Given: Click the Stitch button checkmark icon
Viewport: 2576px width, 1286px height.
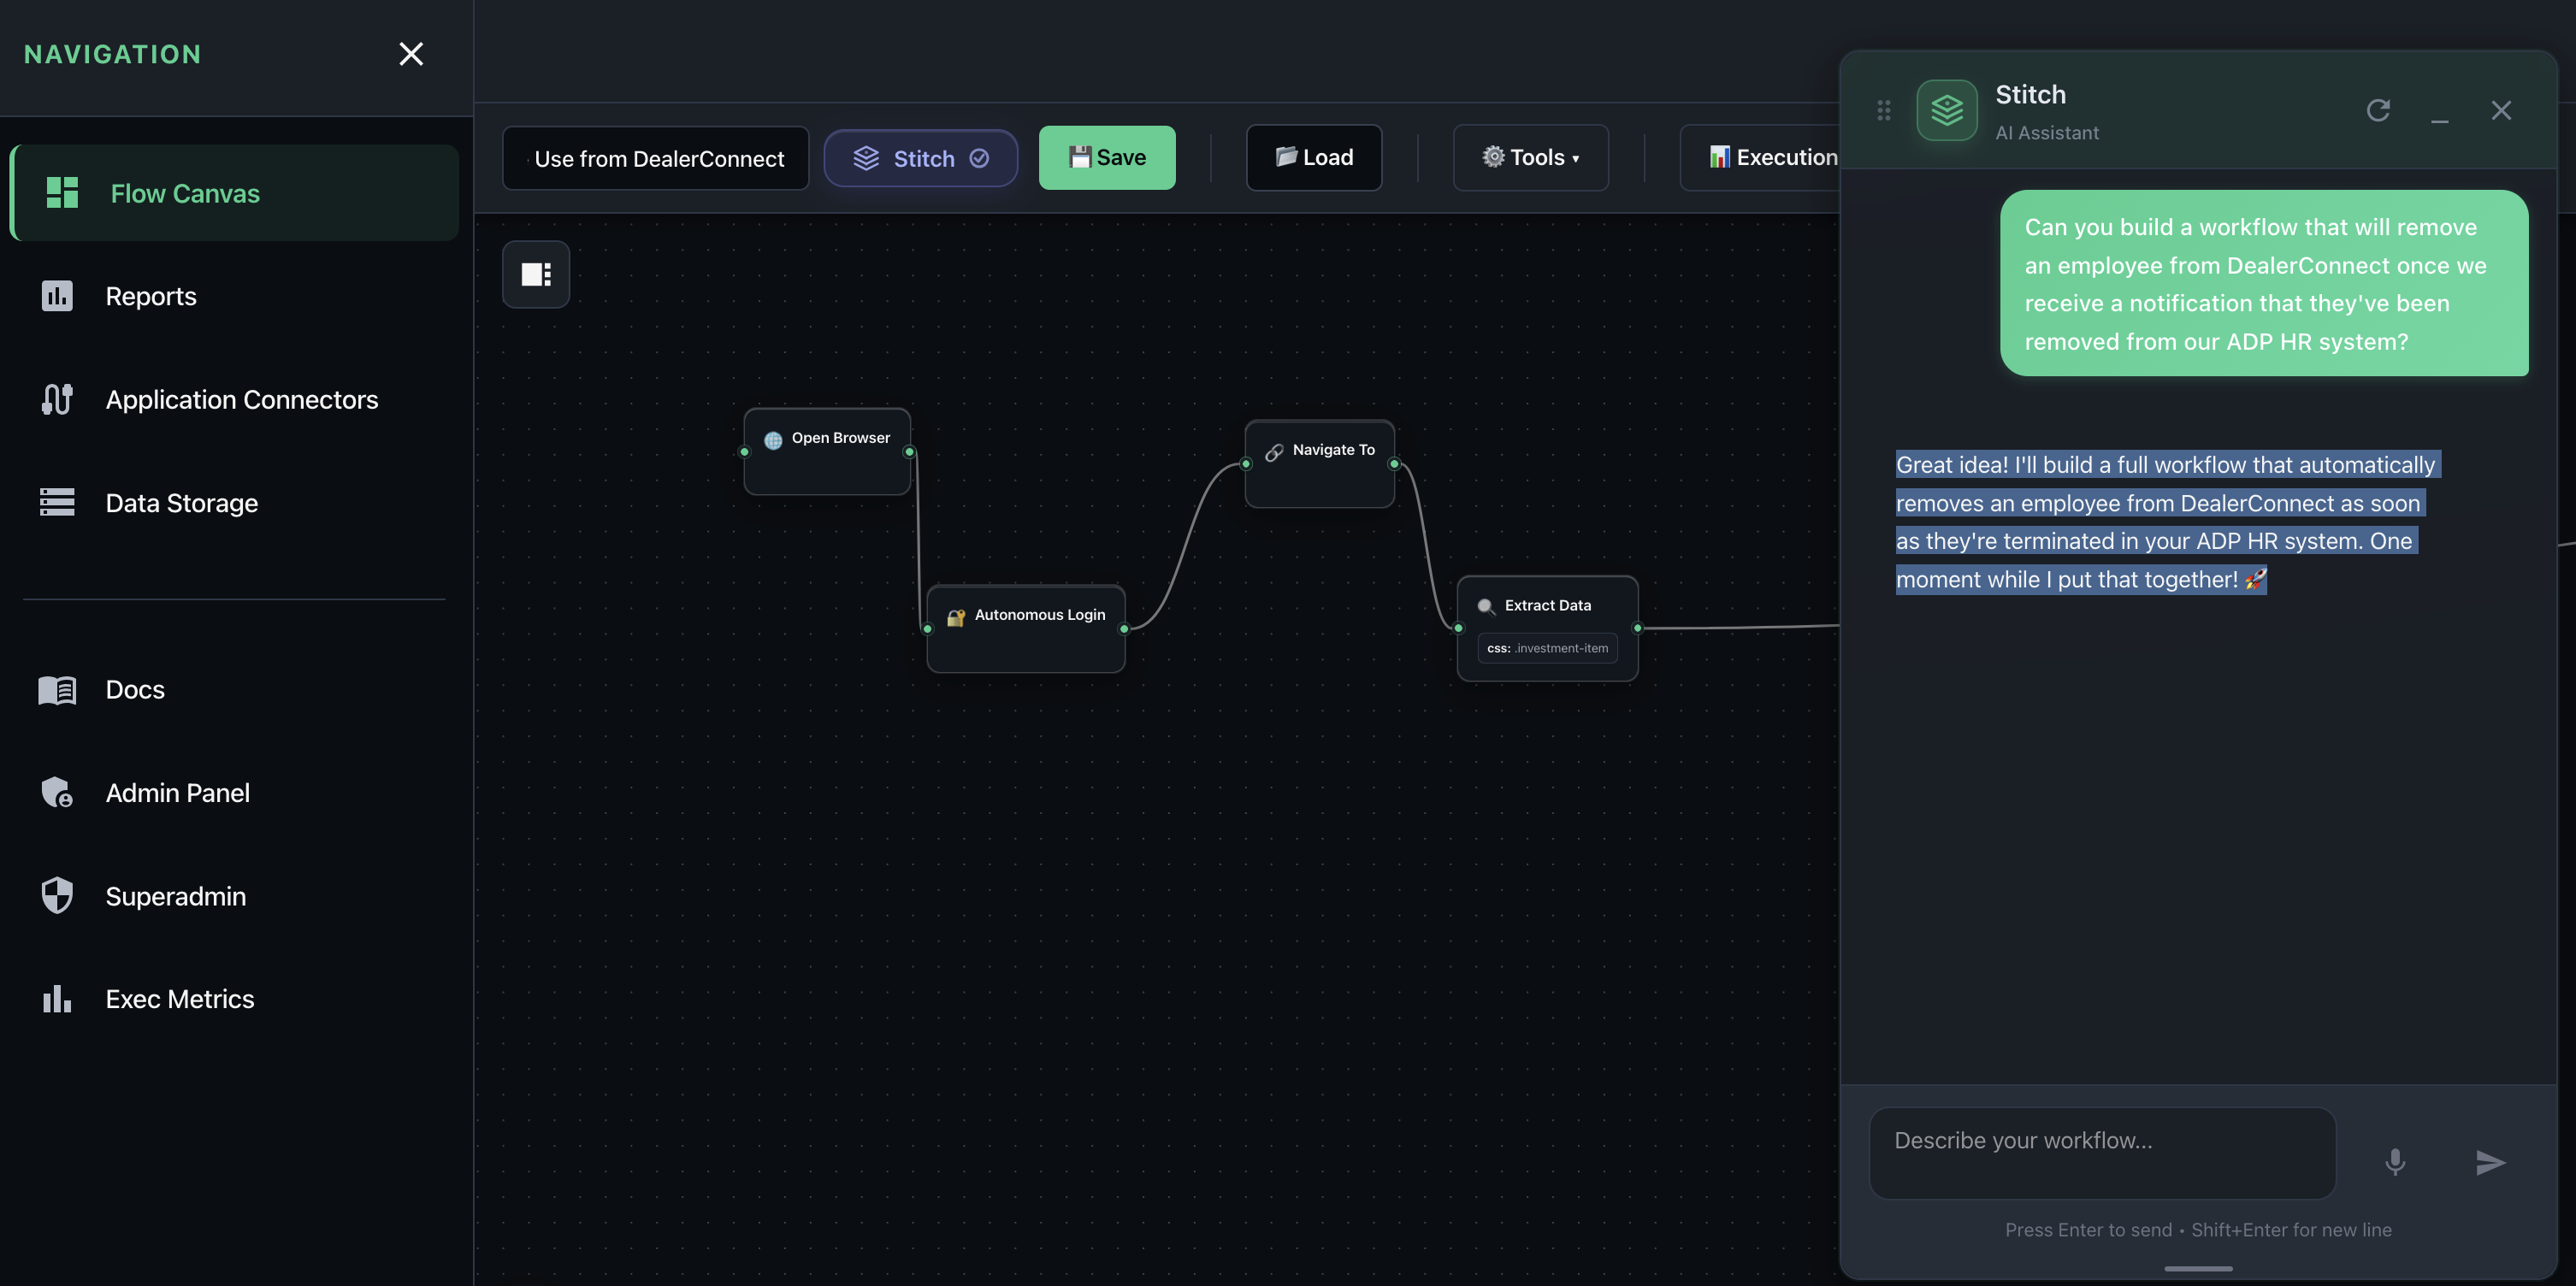Looking at the screenshot, I should click(x=979, y=158).
